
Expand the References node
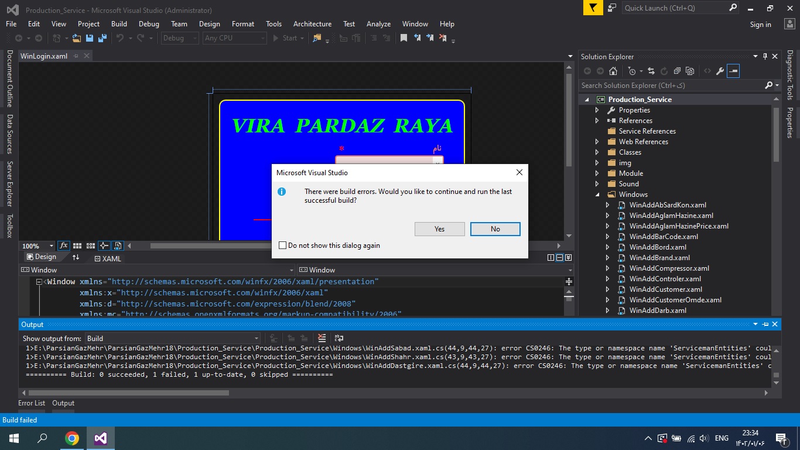tap(597, 121)
